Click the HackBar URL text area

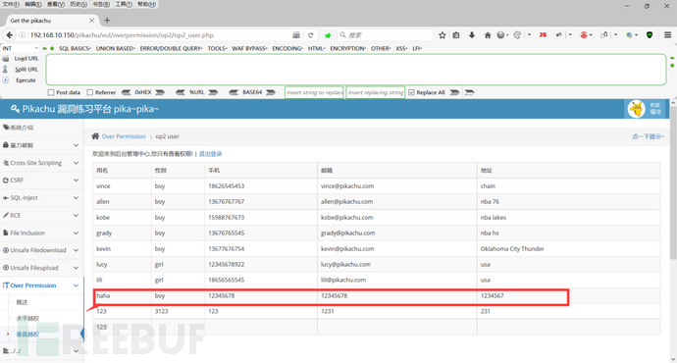point(356,69)
